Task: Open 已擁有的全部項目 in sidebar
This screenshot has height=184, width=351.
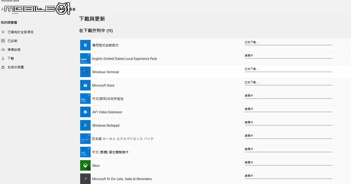Action: tap(20, 32)
